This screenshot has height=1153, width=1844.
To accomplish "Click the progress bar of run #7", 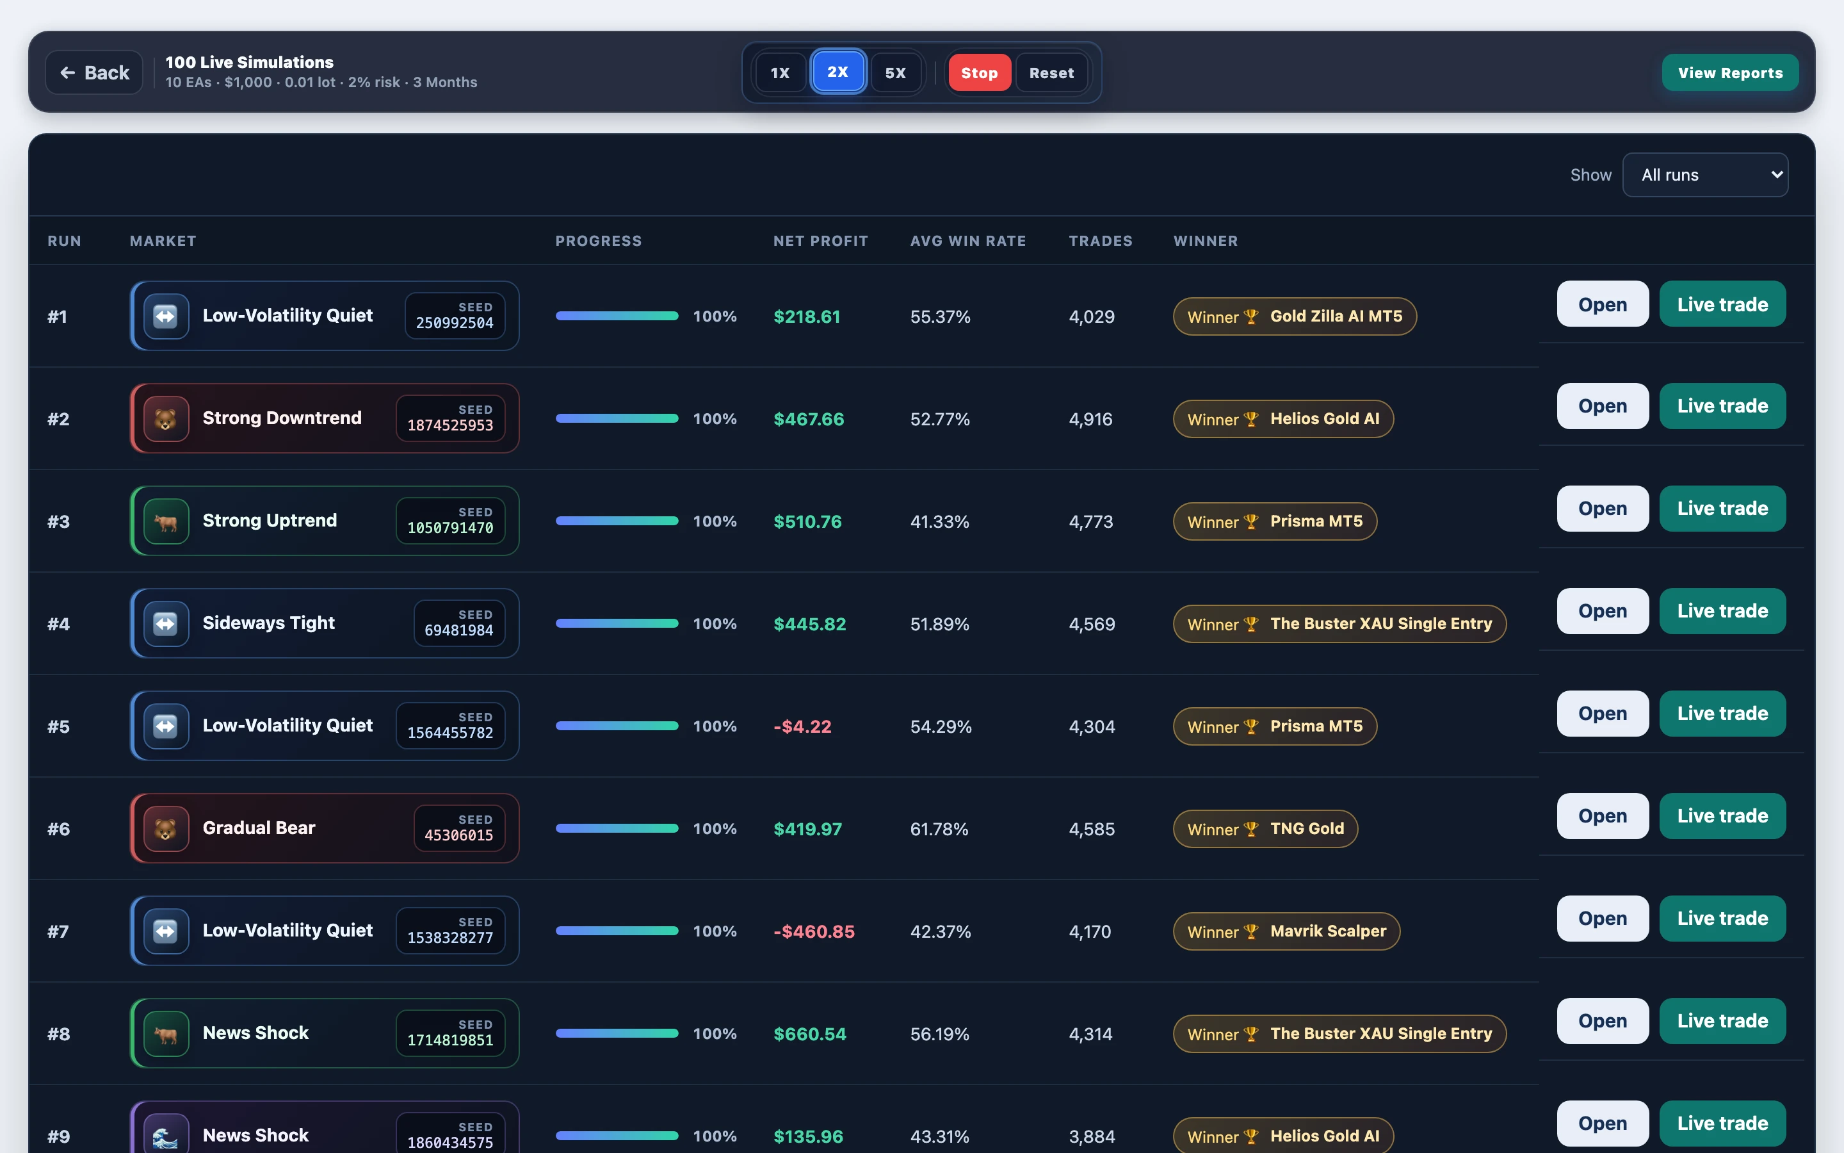I will tap(617, 931).
